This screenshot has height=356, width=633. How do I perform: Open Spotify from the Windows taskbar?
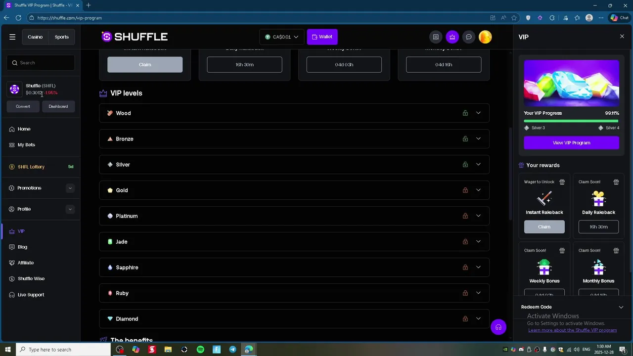tap(200, 350)
